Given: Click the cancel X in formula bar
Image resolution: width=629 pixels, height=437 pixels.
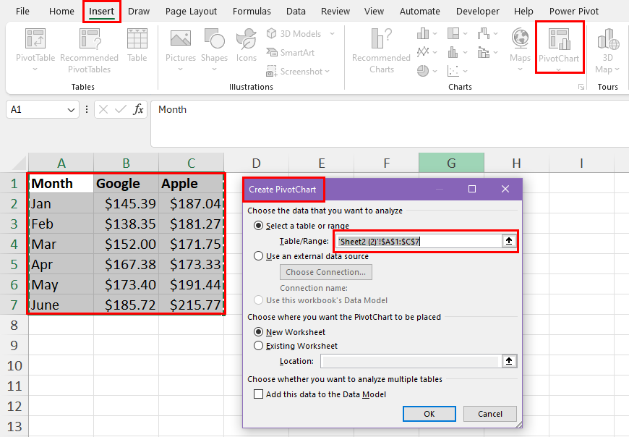Looking at the screenshot, I should click(103, 109).
